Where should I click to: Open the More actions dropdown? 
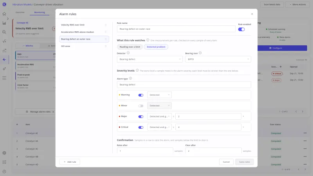(298, 4)
